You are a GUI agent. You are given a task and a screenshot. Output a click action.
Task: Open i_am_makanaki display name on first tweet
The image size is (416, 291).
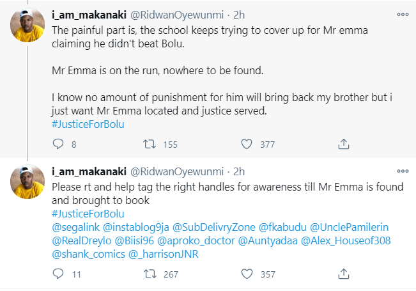tap(88, 14)
